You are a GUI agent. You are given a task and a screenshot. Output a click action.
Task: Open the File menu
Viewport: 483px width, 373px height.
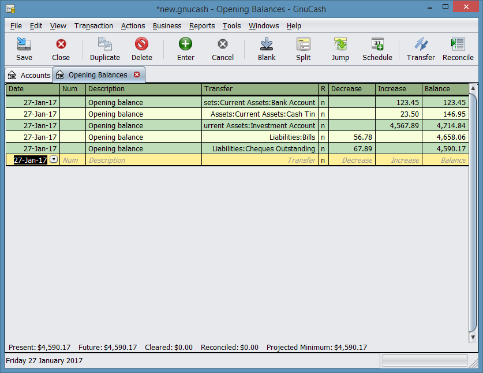(16, 26)
